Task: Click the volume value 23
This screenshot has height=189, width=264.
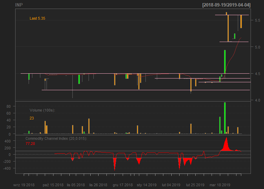Action: (32, 118)
